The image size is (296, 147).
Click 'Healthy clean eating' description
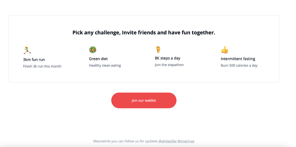pyautogui.click(x=105, y=66)
